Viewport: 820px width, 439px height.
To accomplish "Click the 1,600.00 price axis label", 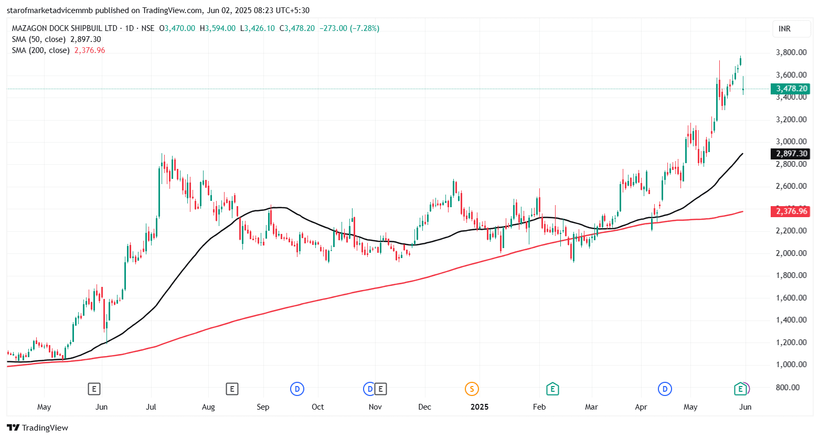I will coord(791,298).
